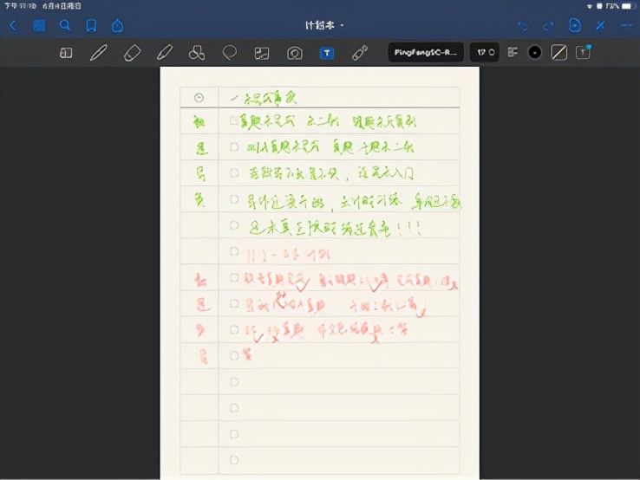The image size is (640, 480).
Task: Tick the checkbox in the bottom-most empty row
Action: pos(234,460)
